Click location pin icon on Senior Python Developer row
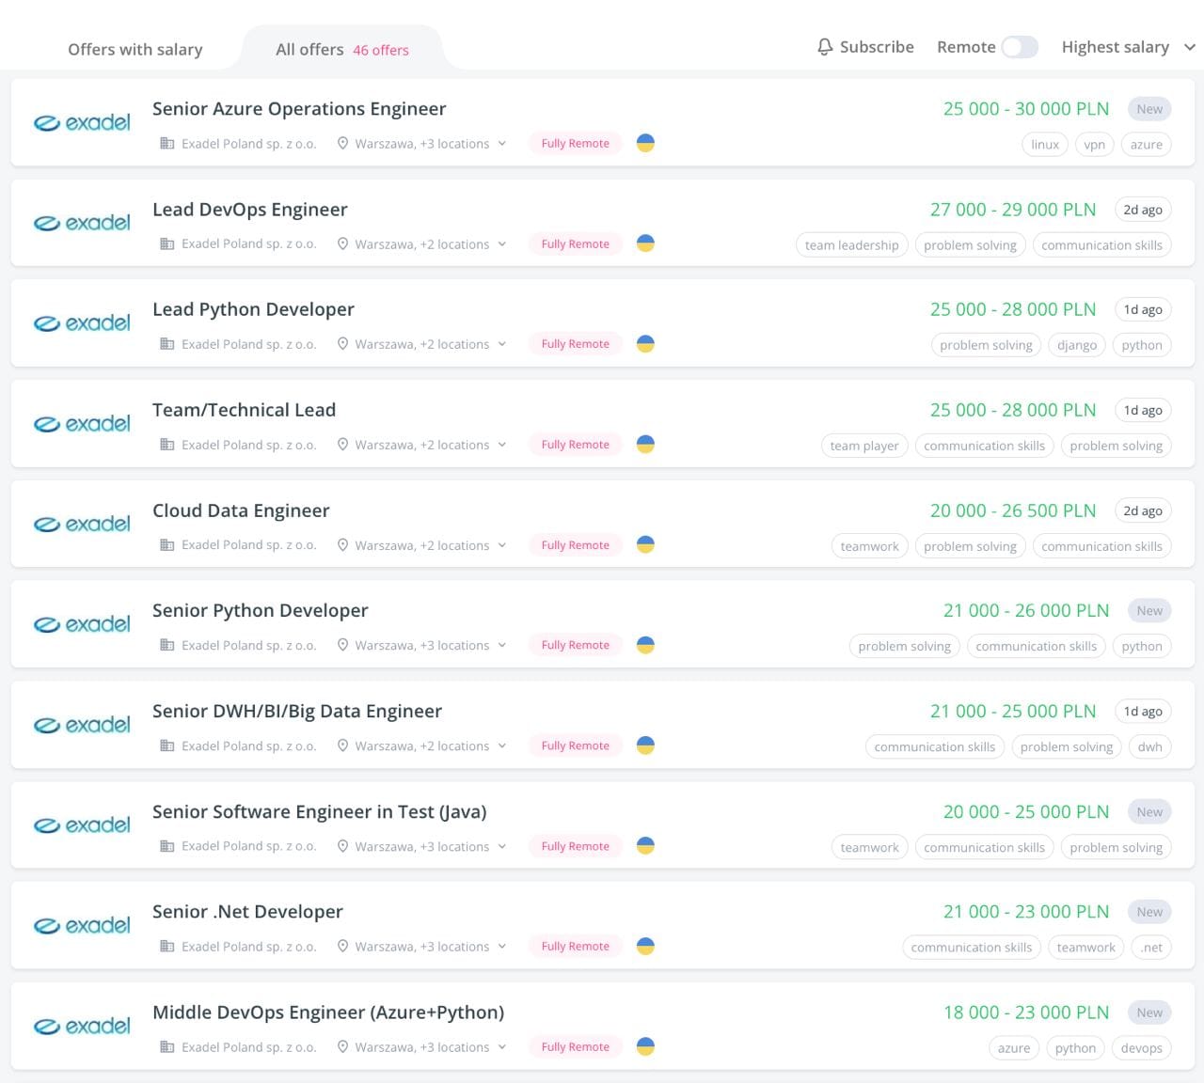Image resolution: width=1204 pixels, height=1083 pixels. 343,645
